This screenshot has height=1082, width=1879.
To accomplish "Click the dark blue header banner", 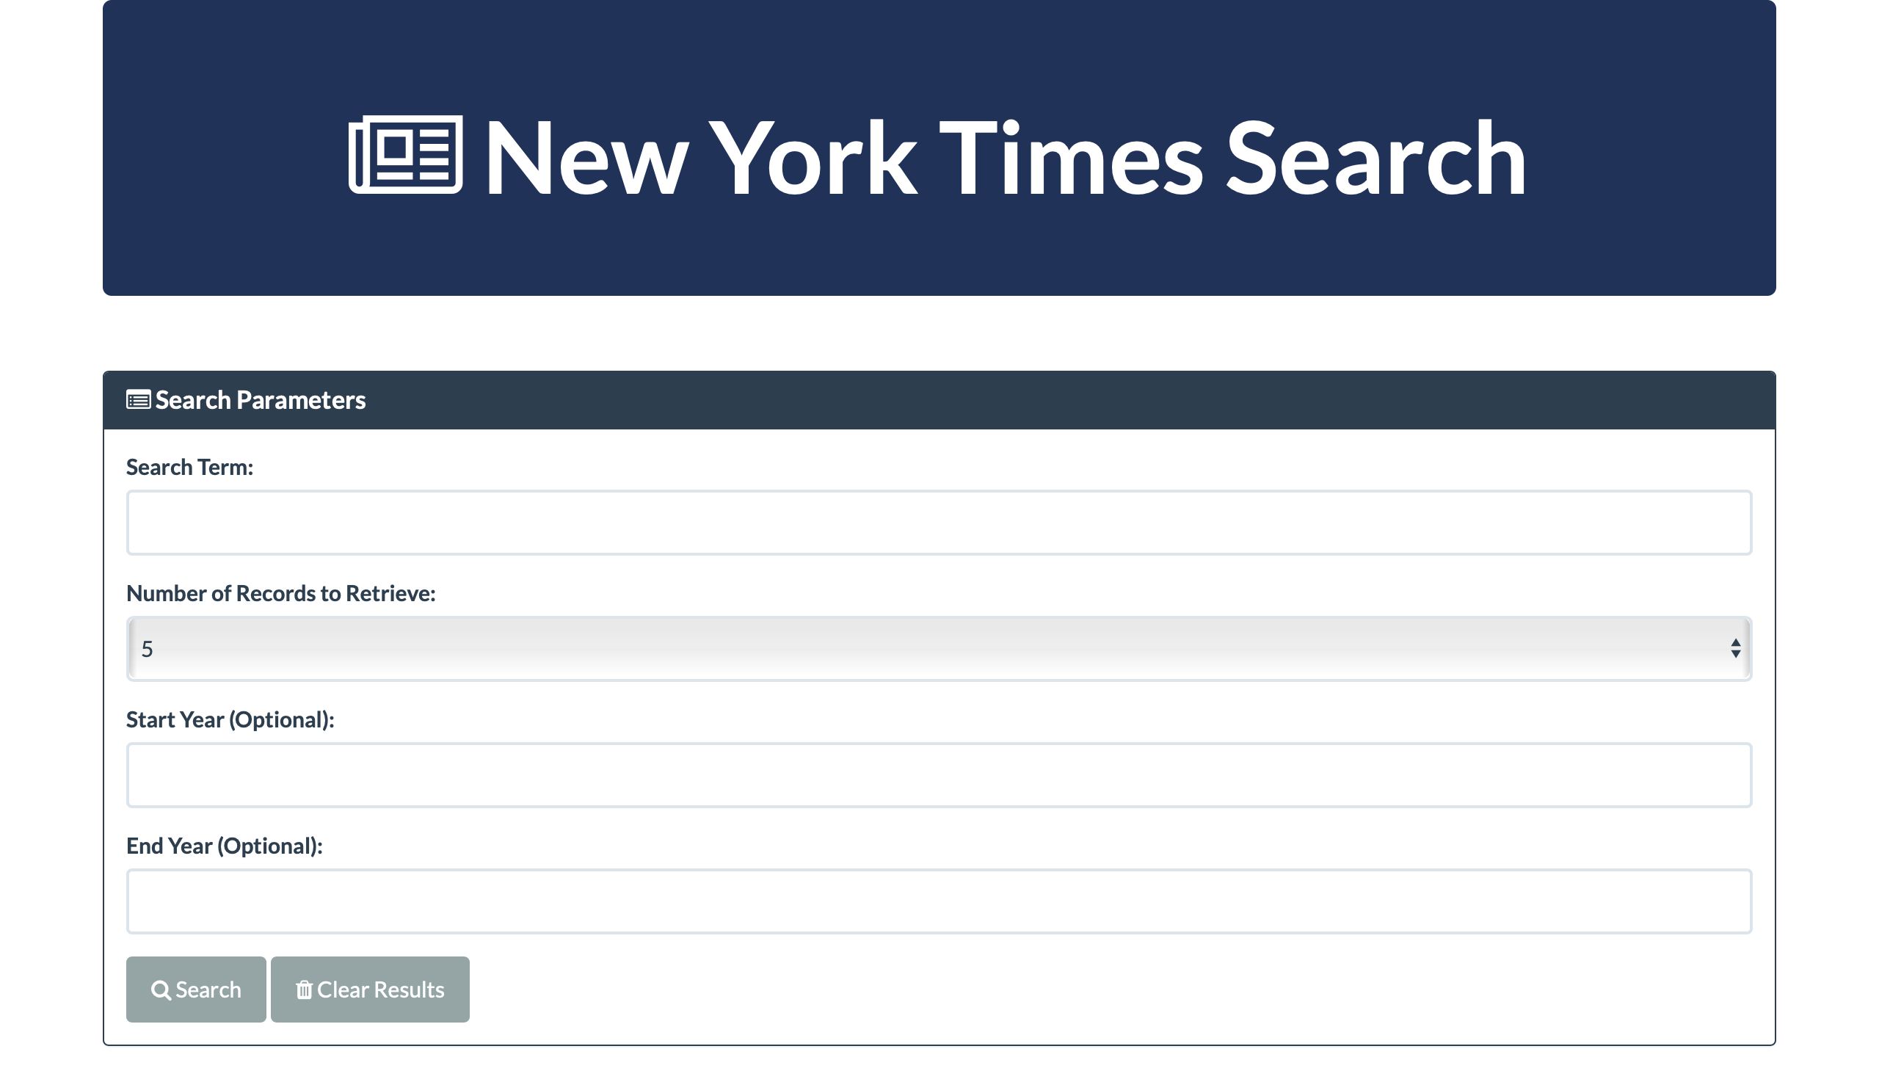I will pyautogui.click(x=939, y=148).
